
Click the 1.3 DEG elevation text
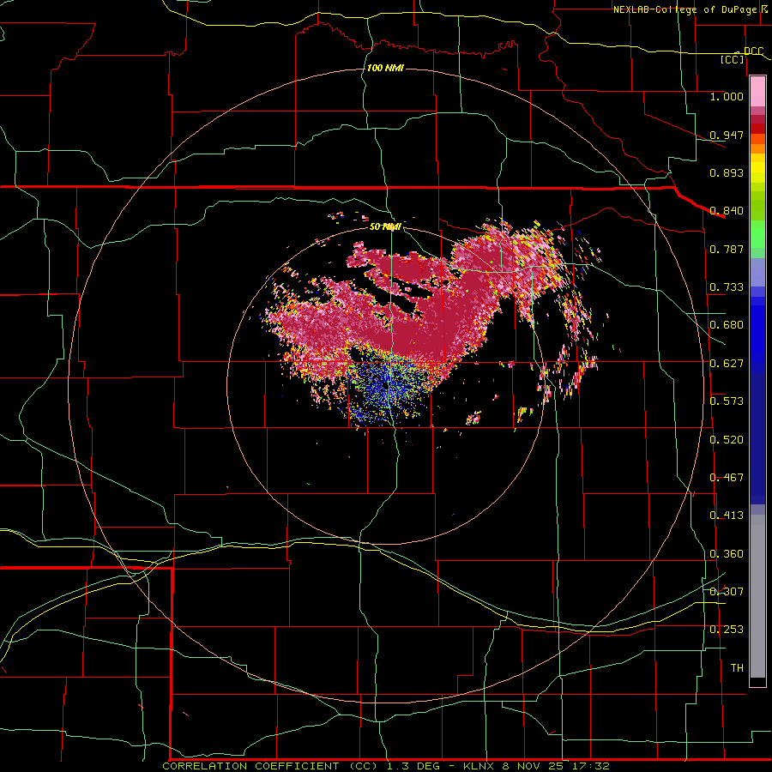pyautogui.click(x=415, y=766)
